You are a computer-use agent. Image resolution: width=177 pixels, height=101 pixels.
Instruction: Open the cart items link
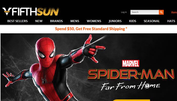pyautogui.click(x=174, y=12)
